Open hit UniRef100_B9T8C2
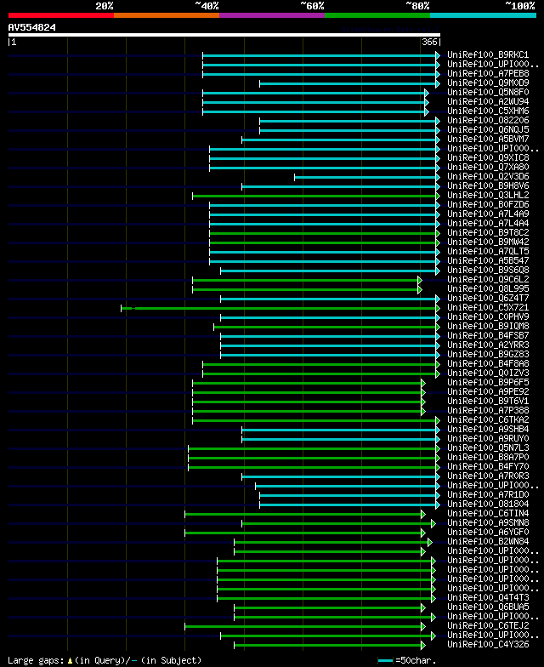The height and width of the screenshot is (667, 544). 488,233
